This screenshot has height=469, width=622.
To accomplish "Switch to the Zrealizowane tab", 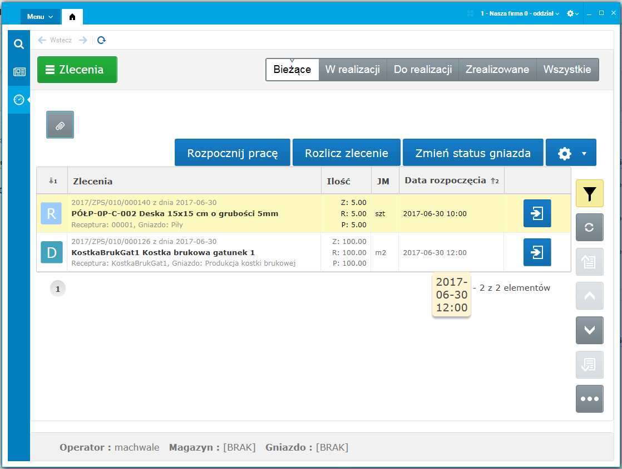I will [497, 70].
